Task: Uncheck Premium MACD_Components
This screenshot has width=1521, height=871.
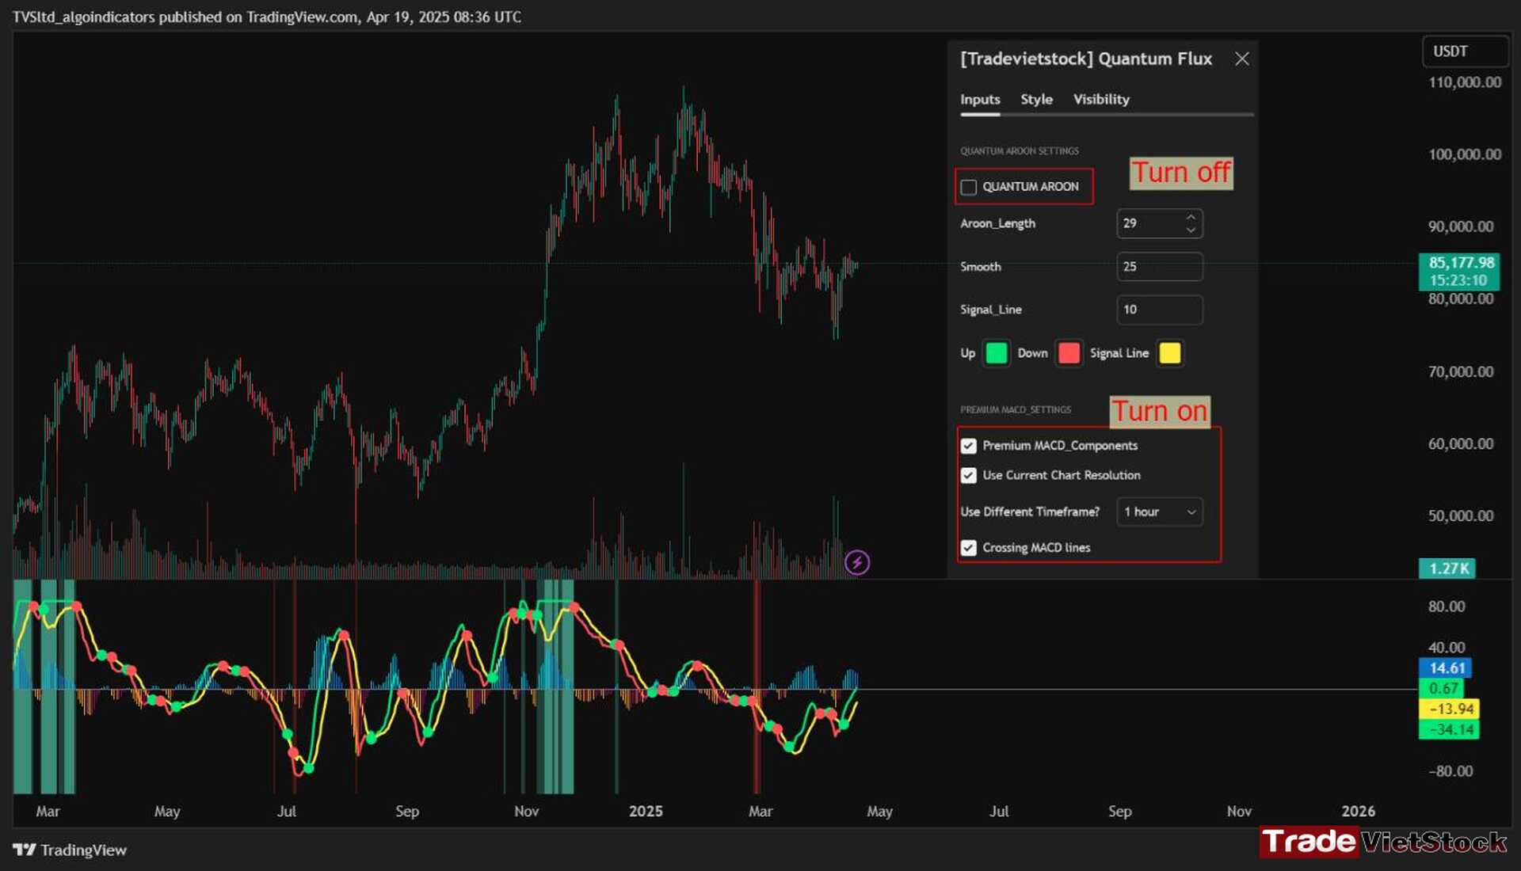Action: (x=969, y=446)
